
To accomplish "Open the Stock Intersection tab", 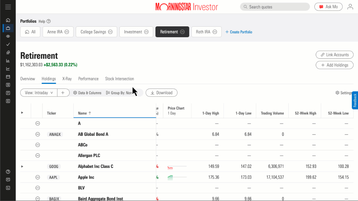I will (x=119, y=79).
